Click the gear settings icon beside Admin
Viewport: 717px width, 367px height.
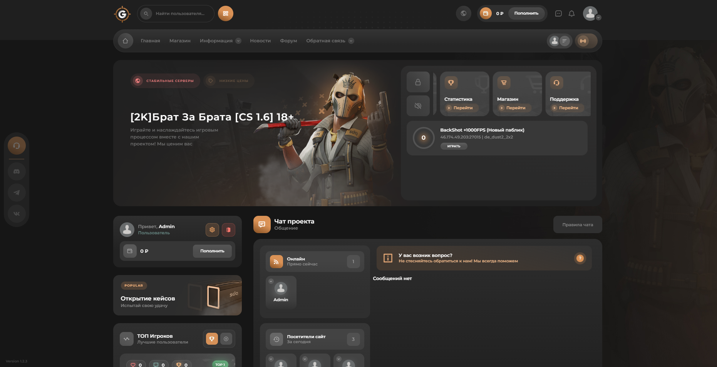click(x=212, y=230)
